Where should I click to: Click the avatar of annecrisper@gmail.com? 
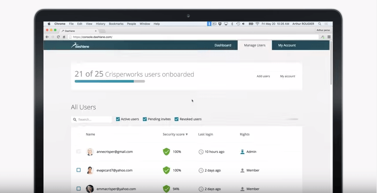coord(90,152)
